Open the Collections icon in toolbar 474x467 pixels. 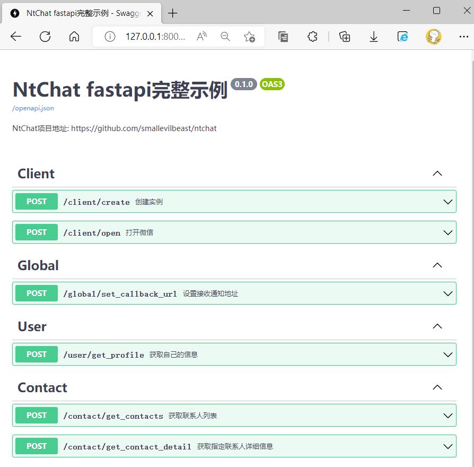point(283,37)
